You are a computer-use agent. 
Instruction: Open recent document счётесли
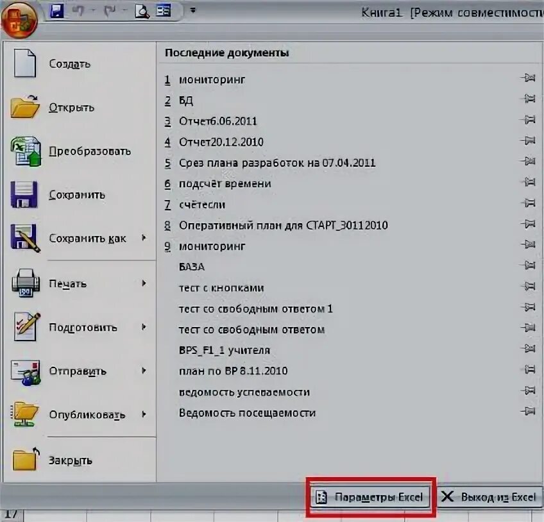pos(202,205)
